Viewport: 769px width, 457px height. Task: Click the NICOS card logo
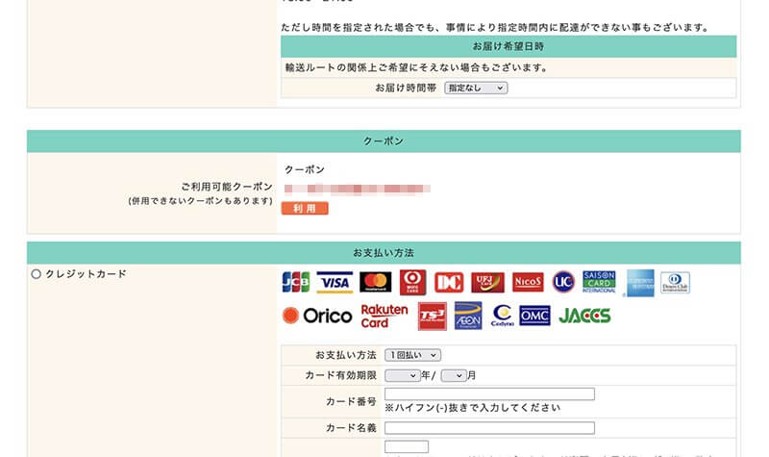pos(528,282)
